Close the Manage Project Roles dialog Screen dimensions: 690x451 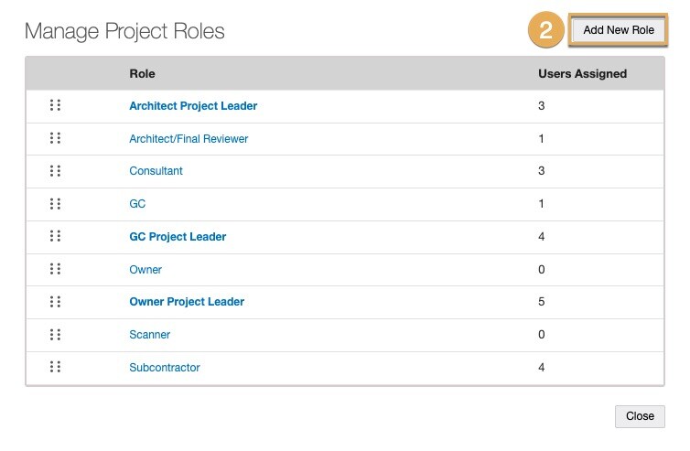coord(640,416)
